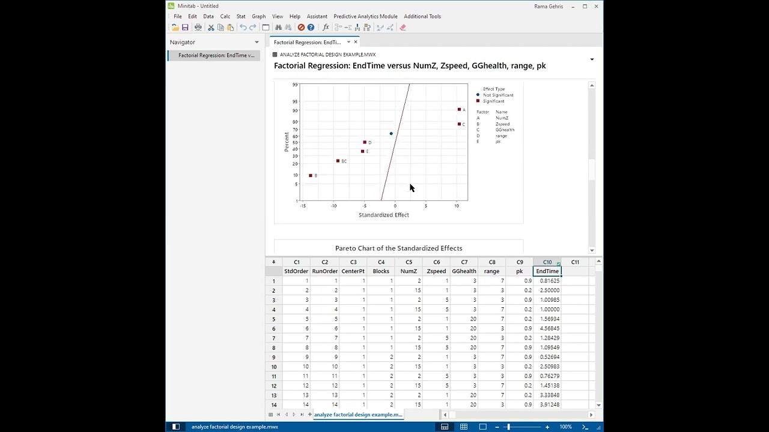Open the output tab dropdown arrow next to tab title
This screenshot has height=432, width=769.
[x=348, y=42]
